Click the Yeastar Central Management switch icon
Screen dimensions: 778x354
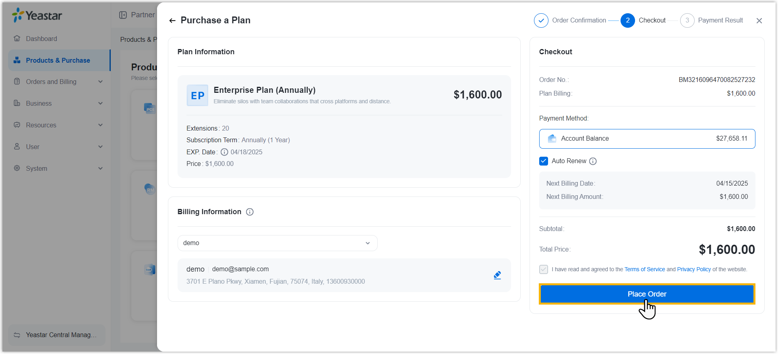point(17,335)
